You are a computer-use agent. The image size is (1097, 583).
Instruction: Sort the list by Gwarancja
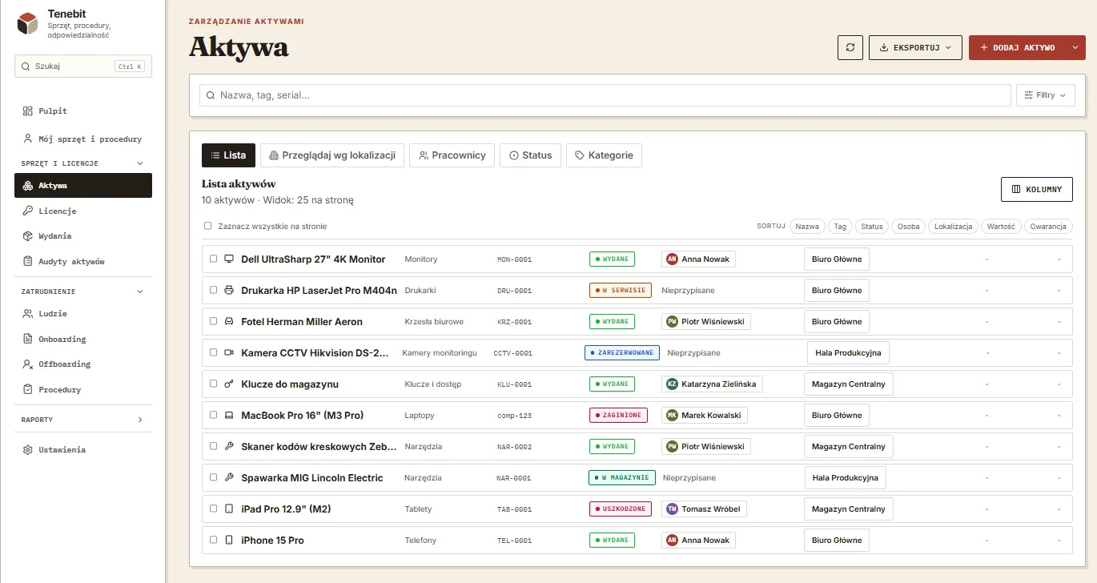pyautogui.click(x=1048, y=227)
